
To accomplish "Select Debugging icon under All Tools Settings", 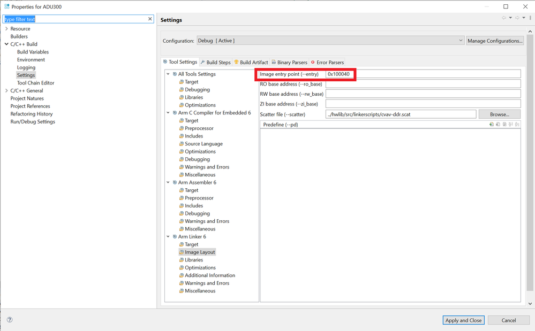I will [182, 89].
